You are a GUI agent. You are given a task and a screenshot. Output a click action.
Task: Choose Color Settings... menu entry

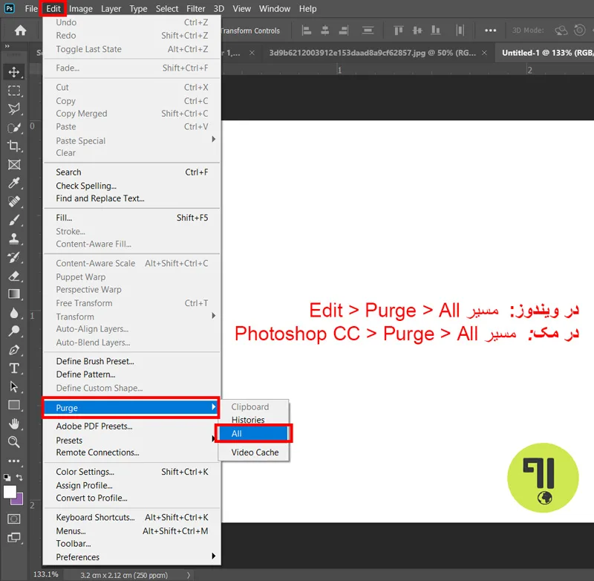coord(131,472)
